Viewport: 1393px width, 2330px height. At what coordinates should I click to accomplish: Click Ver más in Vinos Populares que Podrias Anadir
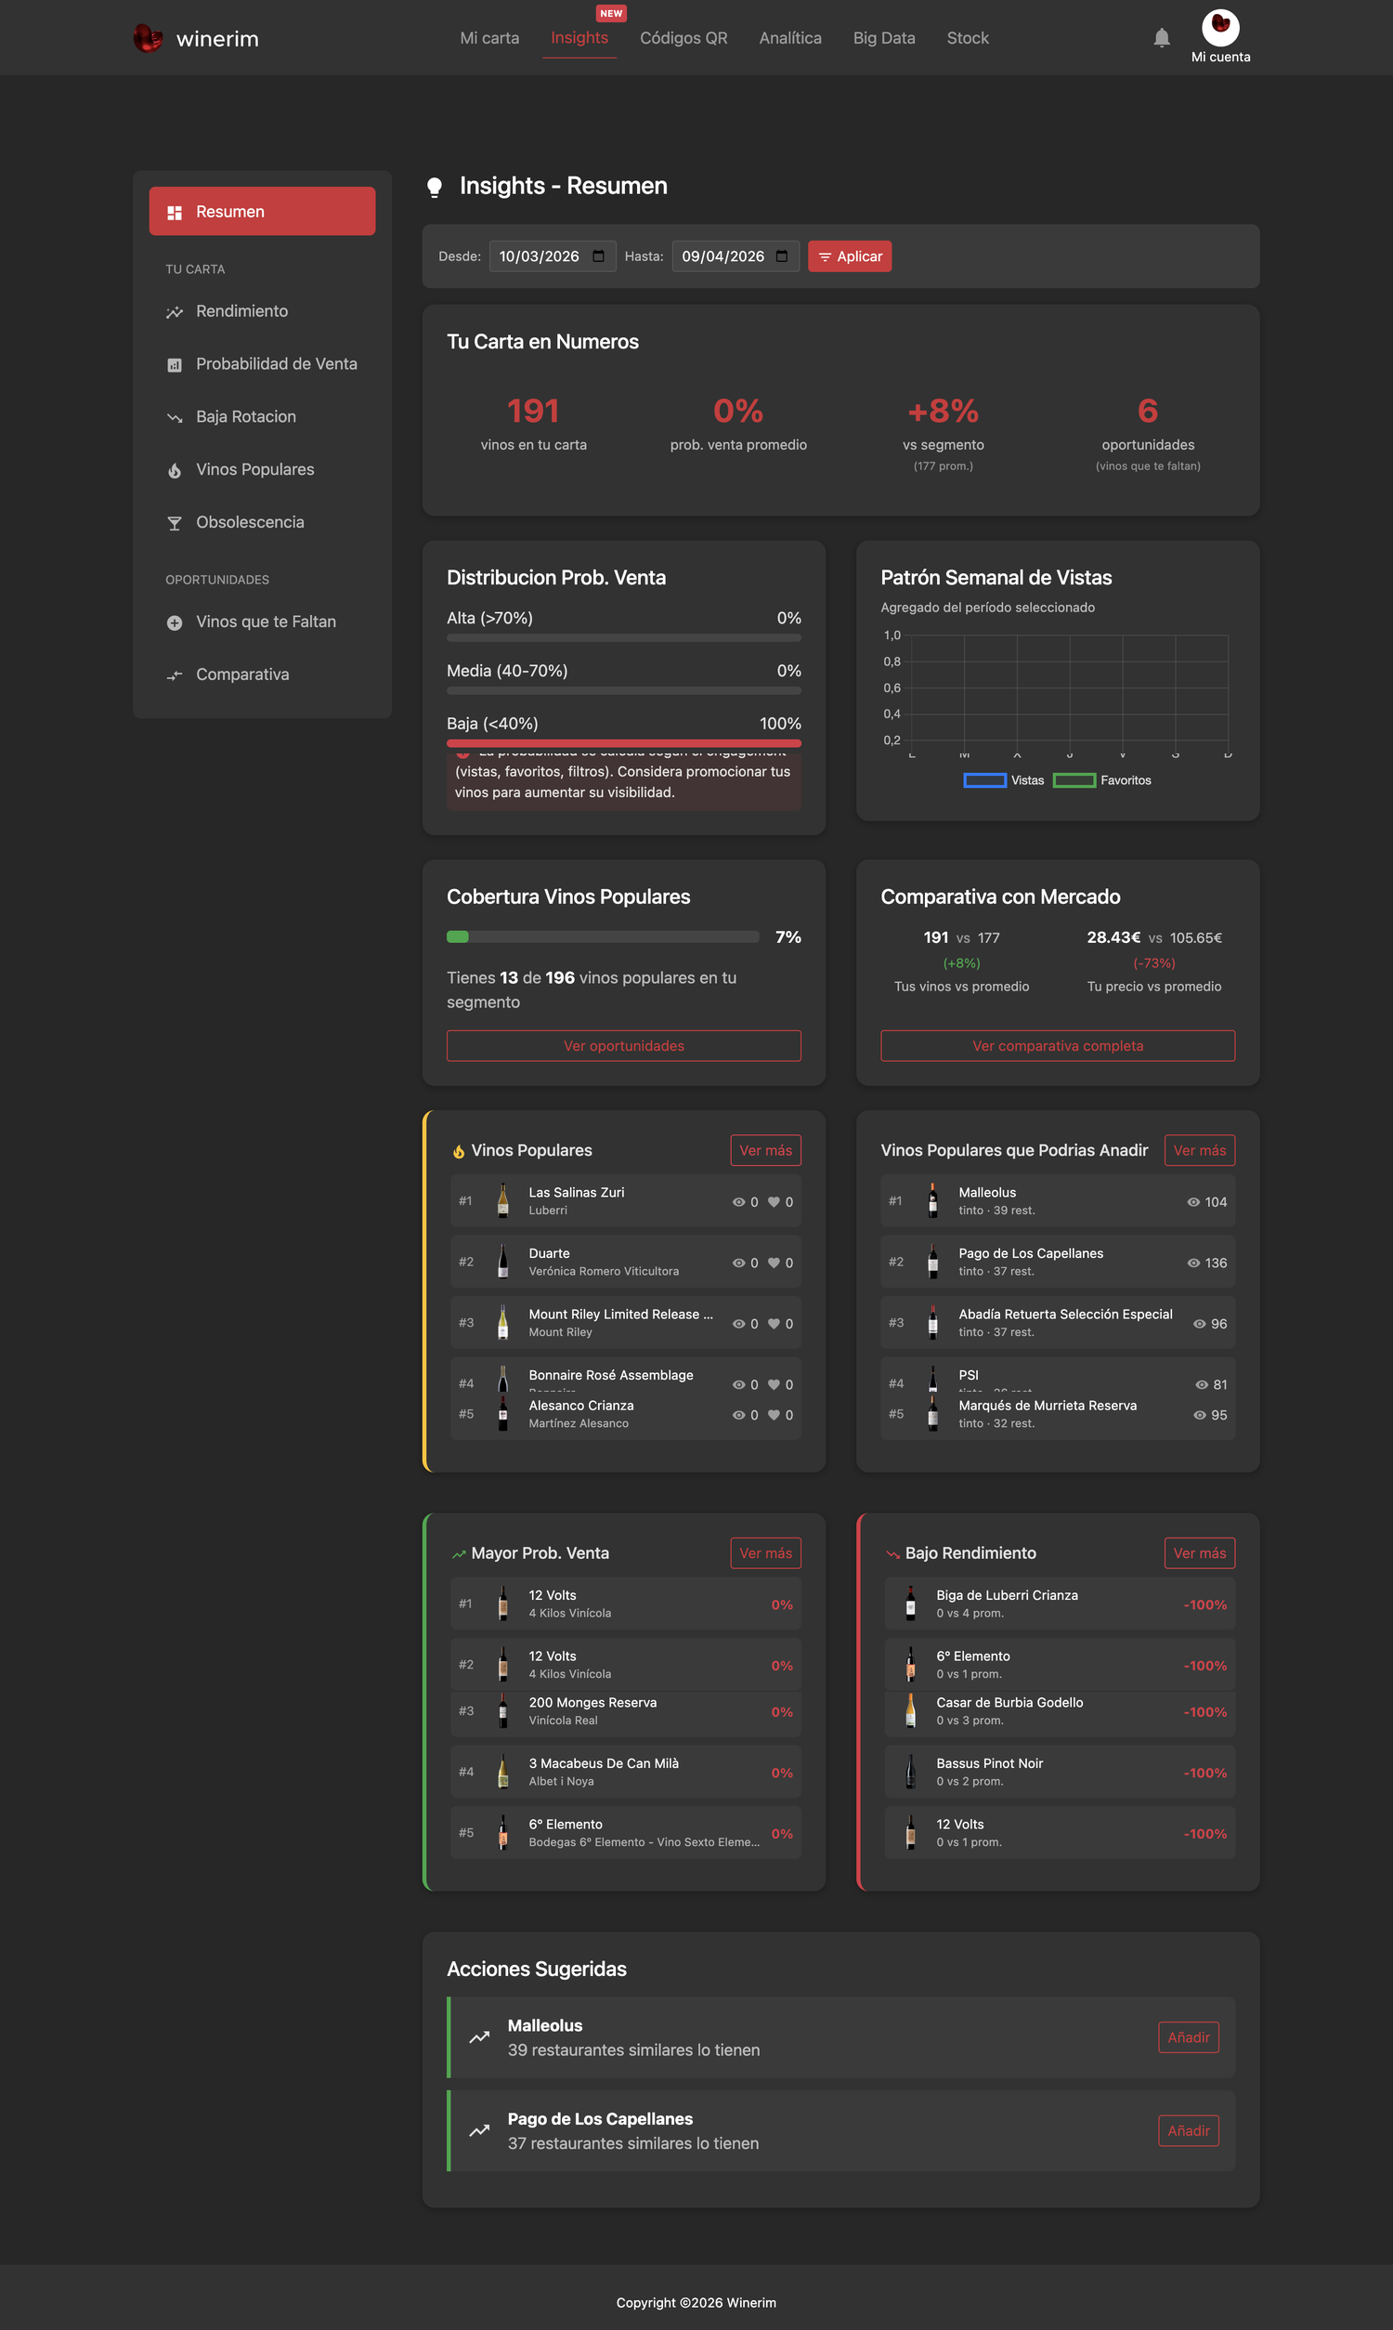(1200, 1150)
